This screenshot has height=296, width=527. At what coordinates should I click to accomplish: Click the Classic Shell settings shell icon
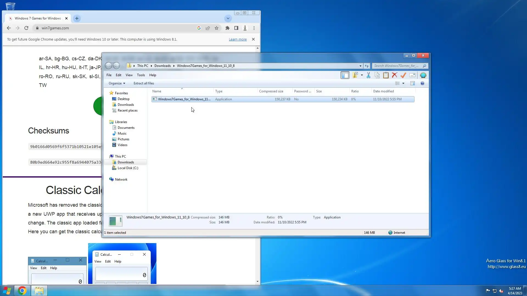pyautogui.click(x=423, y=75)
